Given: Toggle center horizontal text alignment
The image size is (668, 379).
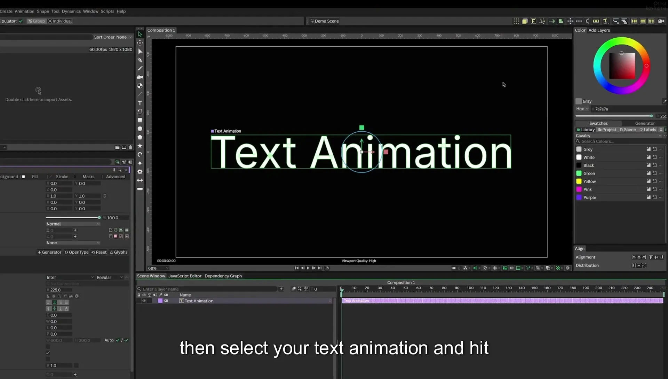Looking at the screenshot, I should (54, 302).
